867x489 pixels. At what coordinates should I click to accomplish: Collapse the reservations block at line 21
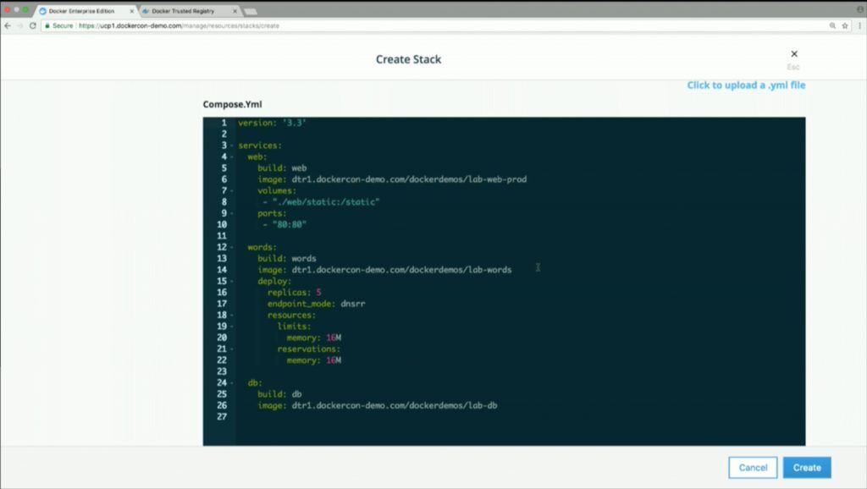pos(232,349)
